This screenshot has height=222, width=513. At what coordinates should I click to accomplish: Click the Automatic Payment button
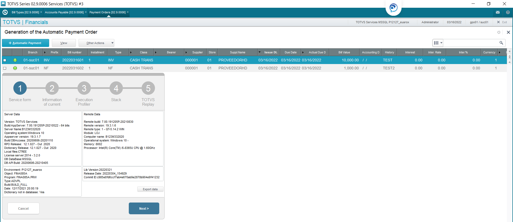(x=25, y=43)
